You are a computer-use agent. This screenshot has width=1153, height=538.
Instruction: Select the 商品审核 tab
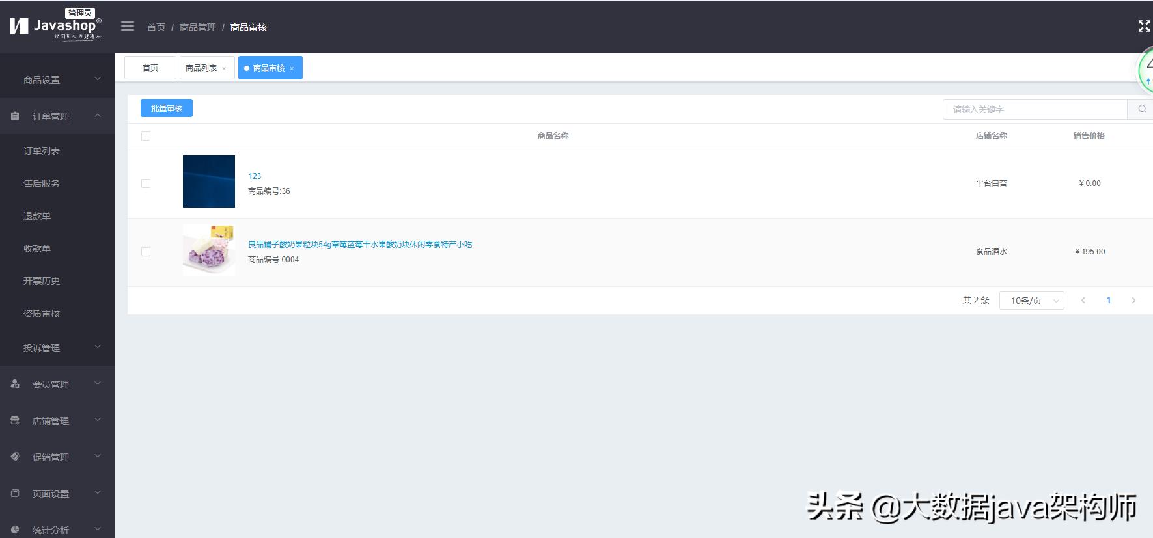point(270,68)
